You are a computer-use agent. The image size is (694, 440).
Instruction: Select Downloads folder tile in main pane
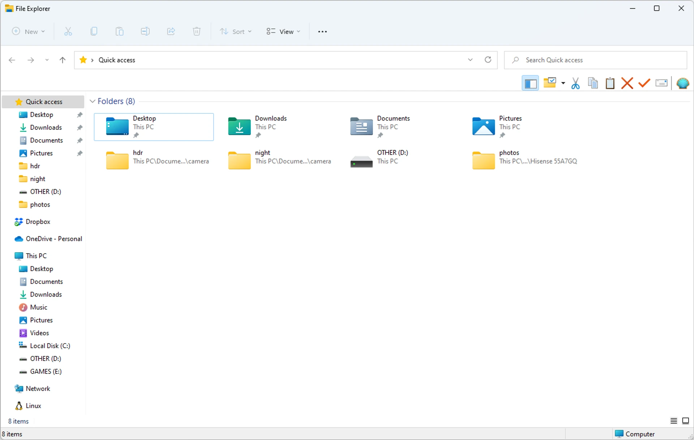click(276, 127)
